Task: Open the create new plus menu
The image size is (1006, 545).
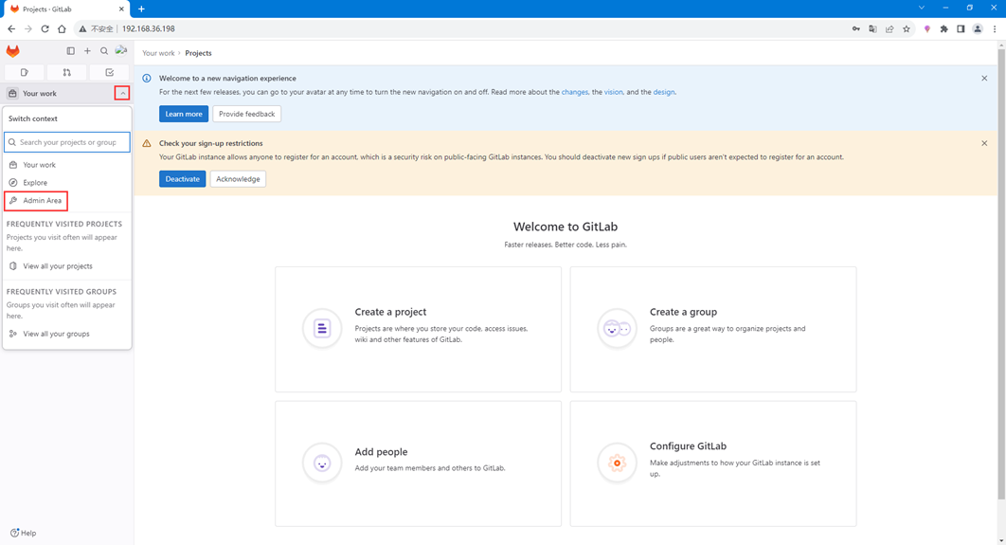Action: click(x=87, y=51)
